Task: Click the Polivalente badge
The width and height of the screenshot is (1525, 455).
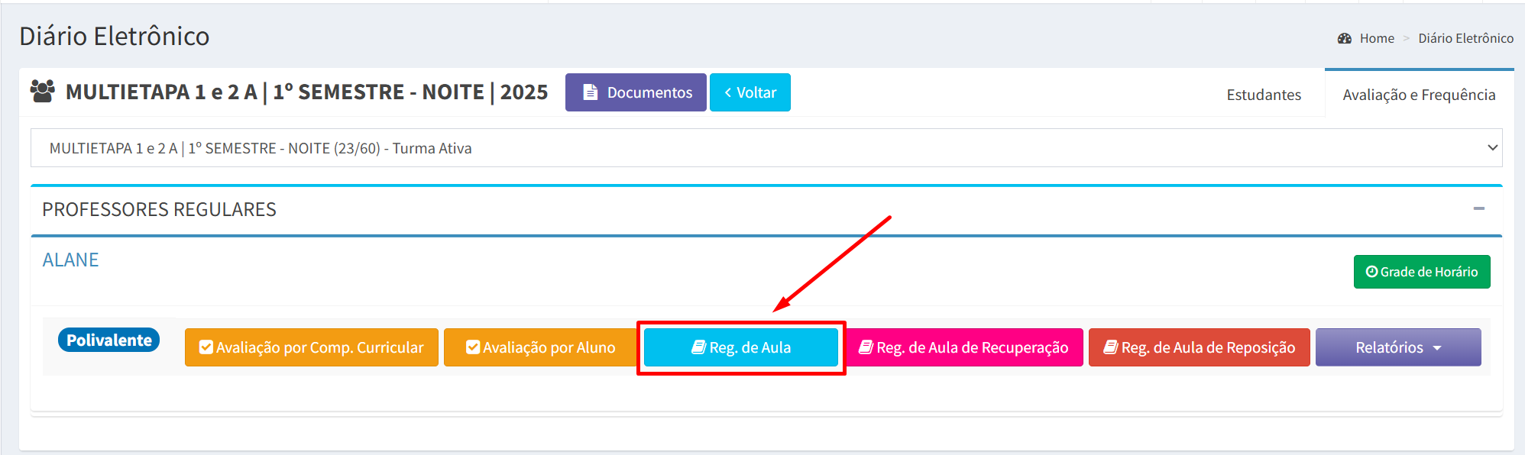Action: [x=108, y=340]
